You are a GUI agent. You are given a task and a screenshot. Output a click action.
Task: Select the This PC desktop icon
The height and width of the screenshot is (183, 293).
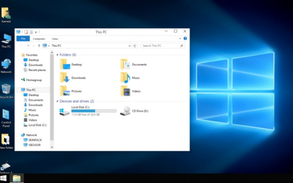tap(6, 41)
